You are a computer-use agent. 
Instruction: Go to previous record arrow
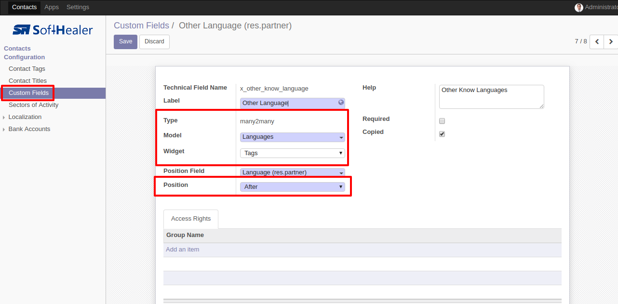point(597,42)
